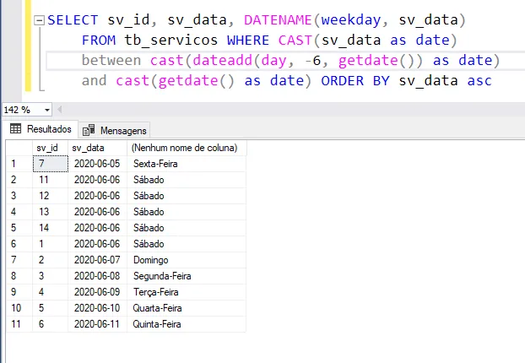Select row 11 by its row header
This screenshot has width=525, height=363.
[x=14, y=324]
